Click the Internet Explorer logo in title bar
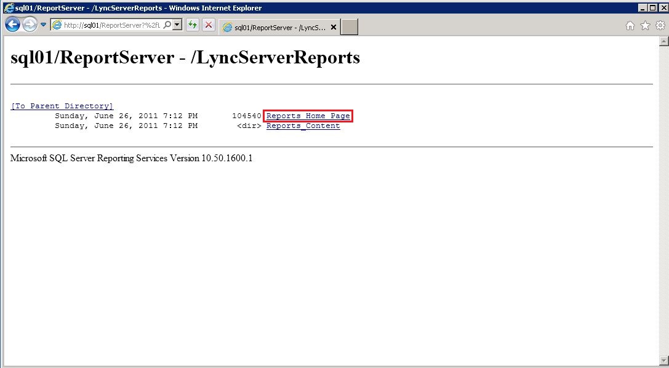The height and width of the screenshot is (368, 669). (9, 7)
